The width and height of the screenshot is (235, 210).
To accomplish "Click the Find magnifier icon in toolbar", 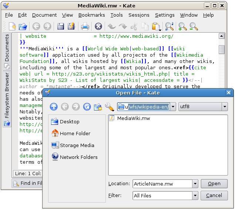I will (169, 26).
